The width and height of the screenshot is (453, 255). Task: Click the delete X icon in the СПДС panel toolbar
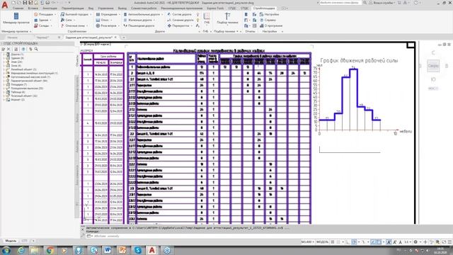click(x=8, y=49)
